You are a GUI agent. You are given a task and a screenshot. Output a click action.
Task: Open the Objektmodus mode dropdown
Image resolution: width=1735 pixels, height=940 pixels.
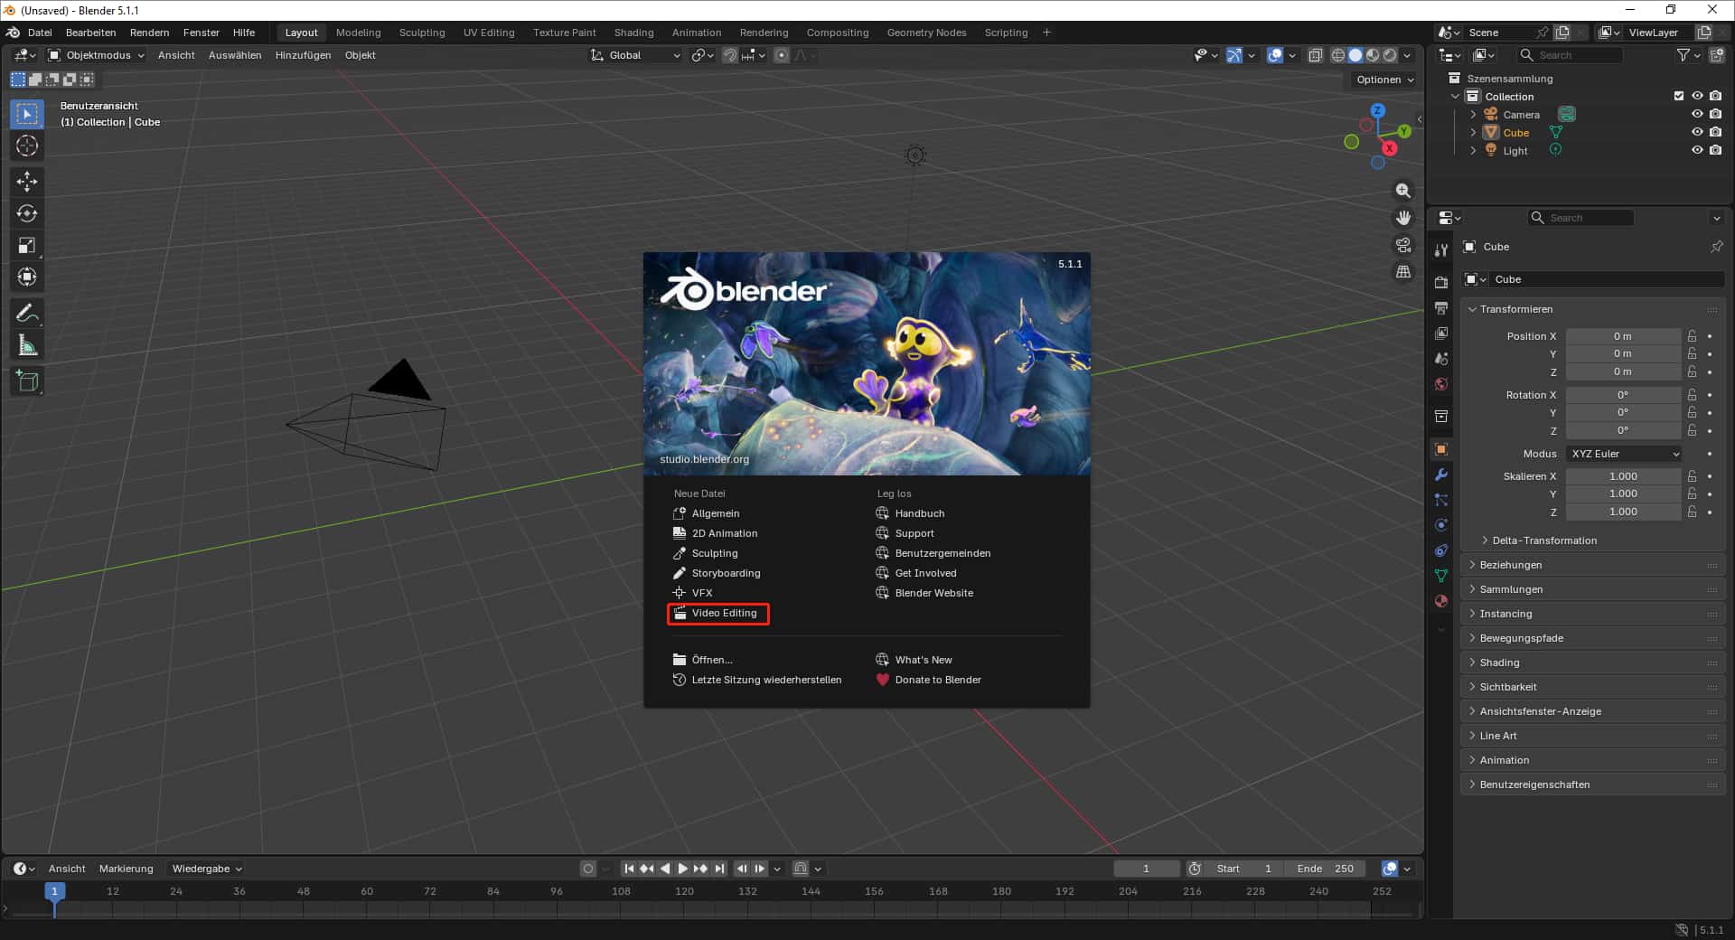pyautogui.click(x=96, y=55)
